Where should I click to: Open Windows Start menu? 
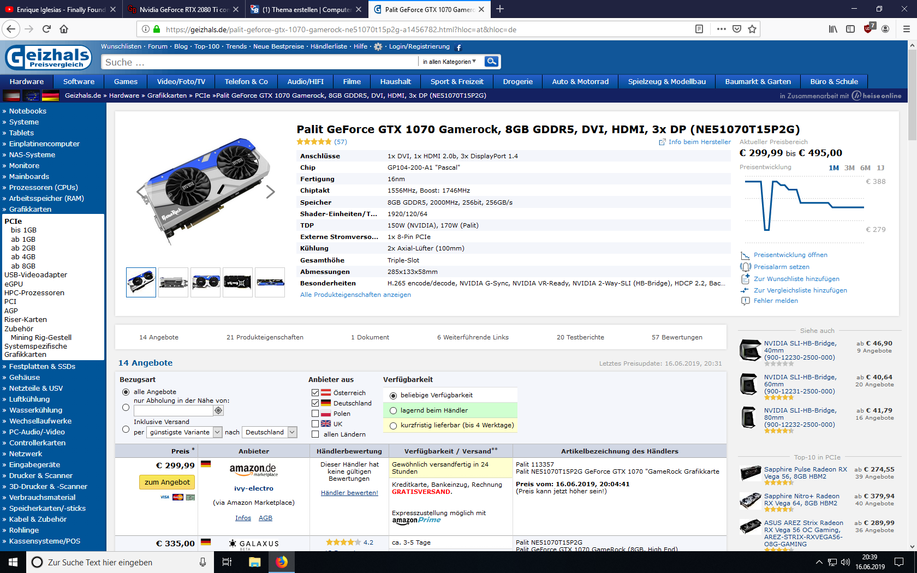coord(13,562)
